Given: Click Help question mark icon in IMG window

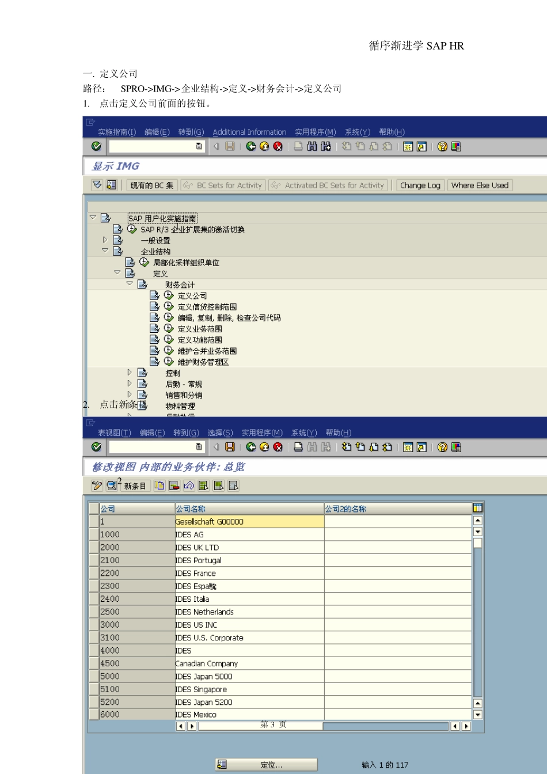Looking at the screenshot, I should click(x=442, y=146).
